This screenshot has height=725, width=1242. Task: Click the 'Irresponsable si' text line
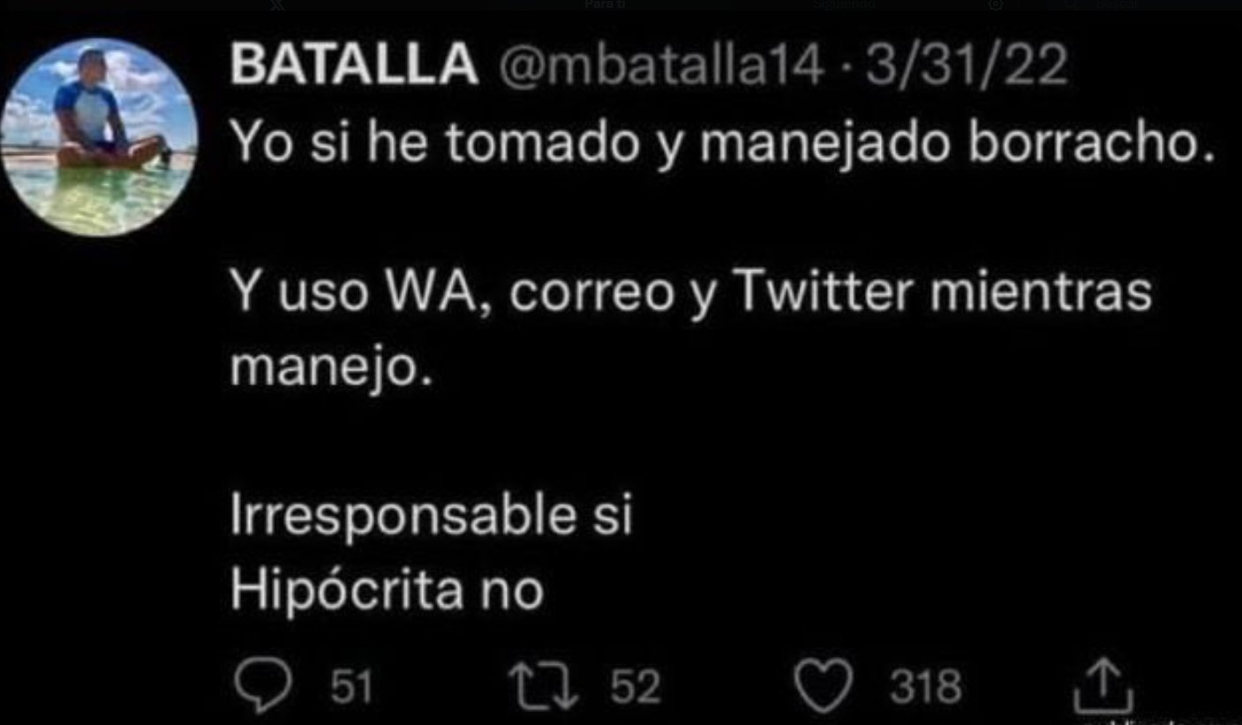tap(432, 516)
